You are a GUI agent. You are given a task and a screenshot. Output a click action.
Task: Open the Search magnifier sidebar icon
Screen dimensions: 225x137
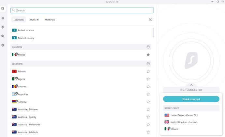[3, 36]
